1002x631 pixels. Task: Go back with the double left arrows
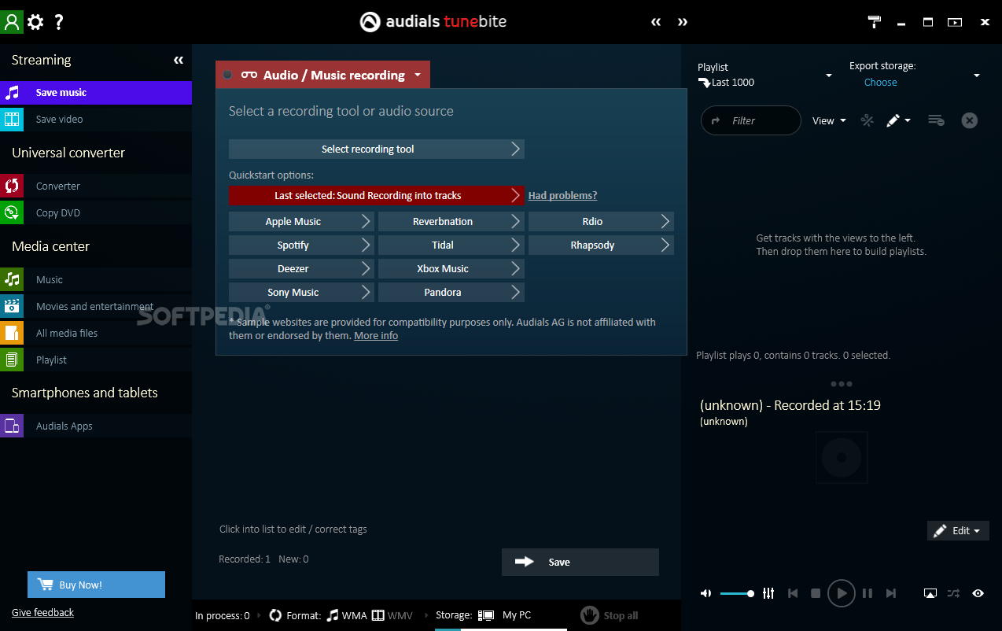tap(656, 22)
